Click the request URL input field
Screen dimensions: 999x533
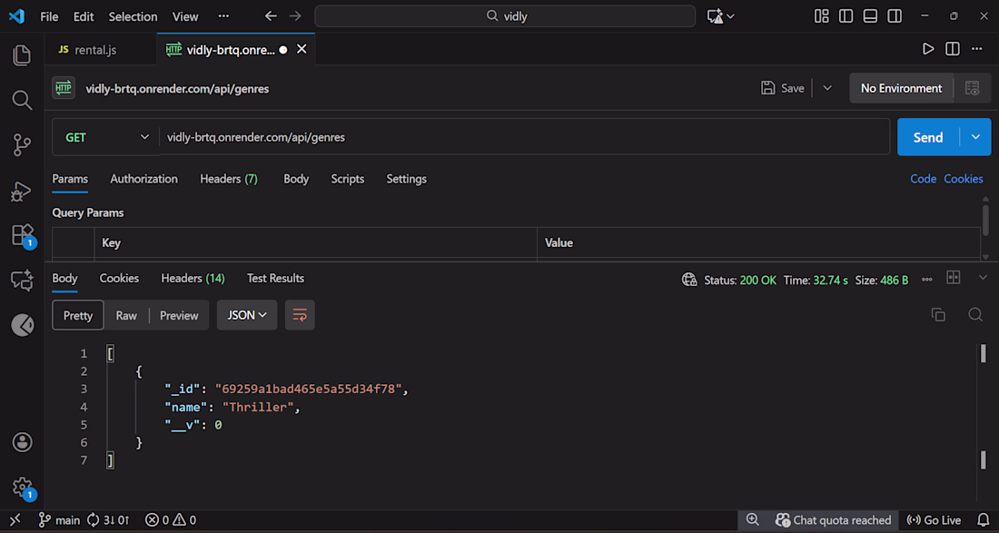[x=522, y=137]
